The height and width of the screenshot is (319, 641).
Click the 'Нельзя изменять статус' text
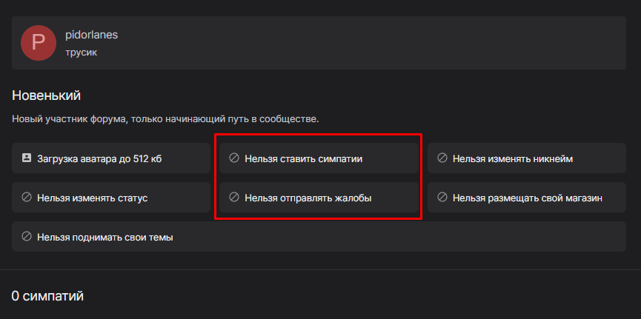93,198
